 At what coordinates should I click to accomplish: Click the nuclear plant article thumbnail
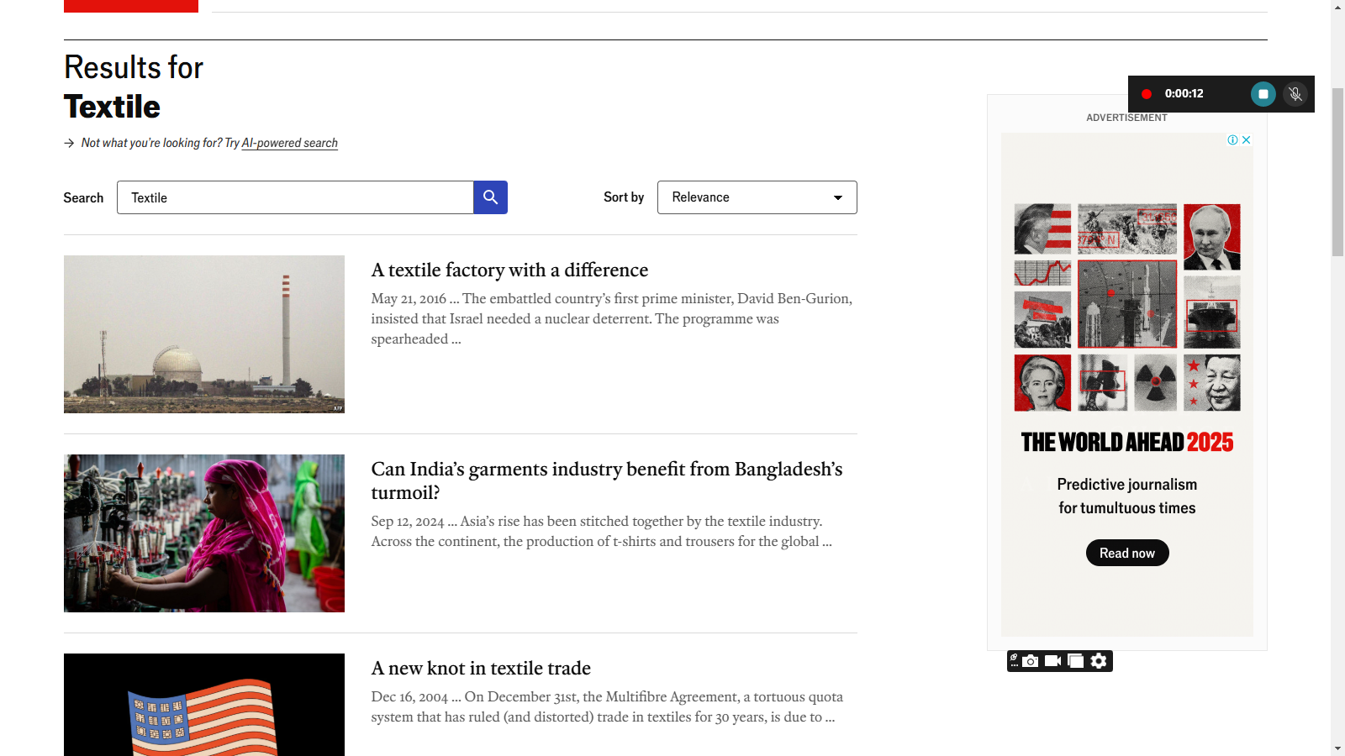point(204,334)
